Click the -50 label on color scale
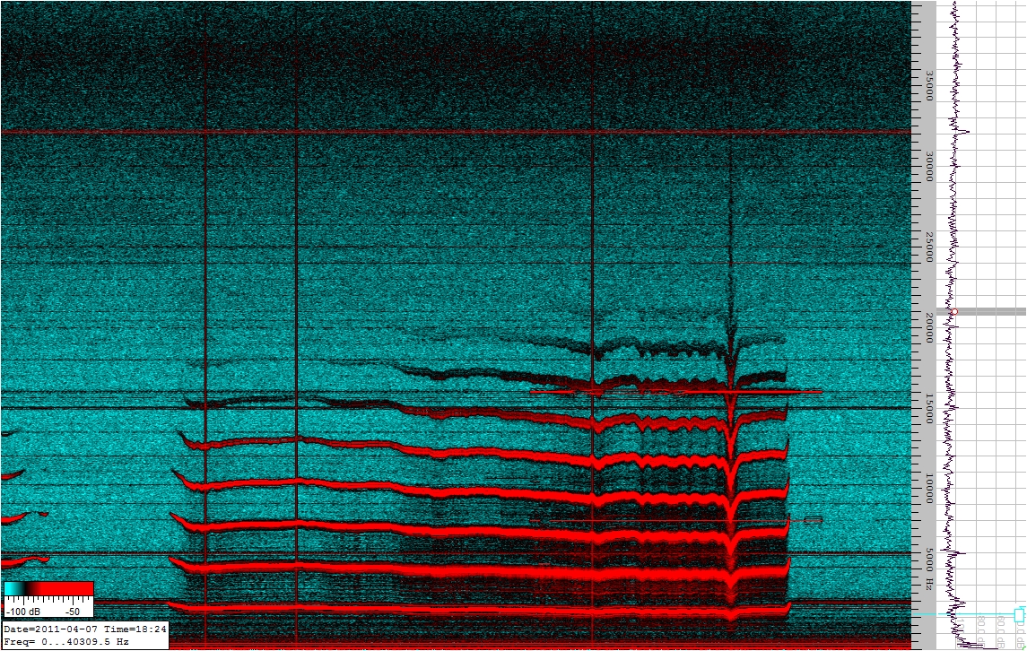This screenshot has width=1027, height=651. tap(73, 612)
